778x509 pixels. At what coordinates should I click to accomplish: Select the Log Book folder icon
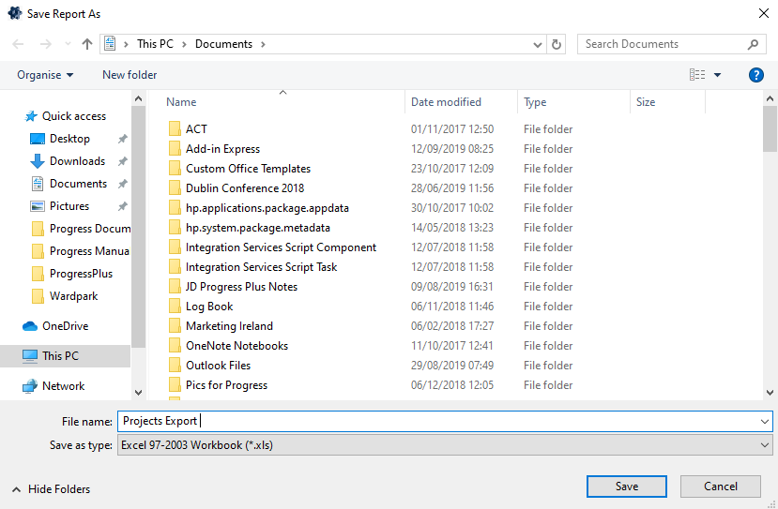pyautogui.click(x=175, y=307)
